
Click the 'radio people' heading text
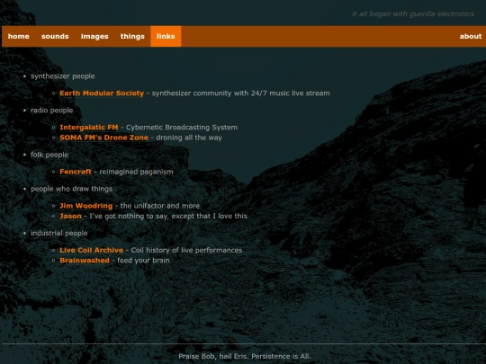[52, 111]
